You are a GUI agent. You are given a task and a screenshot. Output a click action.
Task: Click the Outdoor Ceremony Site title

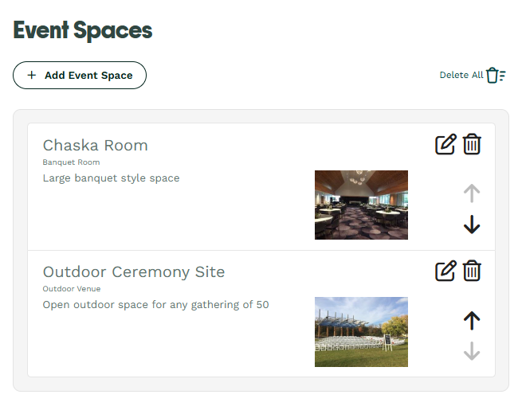[134, 272]
